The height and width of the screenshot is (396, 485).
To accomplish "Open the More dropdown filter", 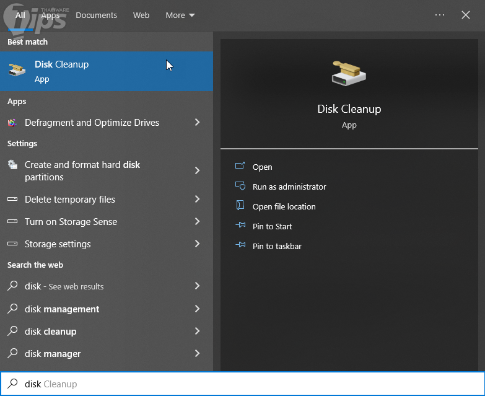I will click(x=180, y=15).
